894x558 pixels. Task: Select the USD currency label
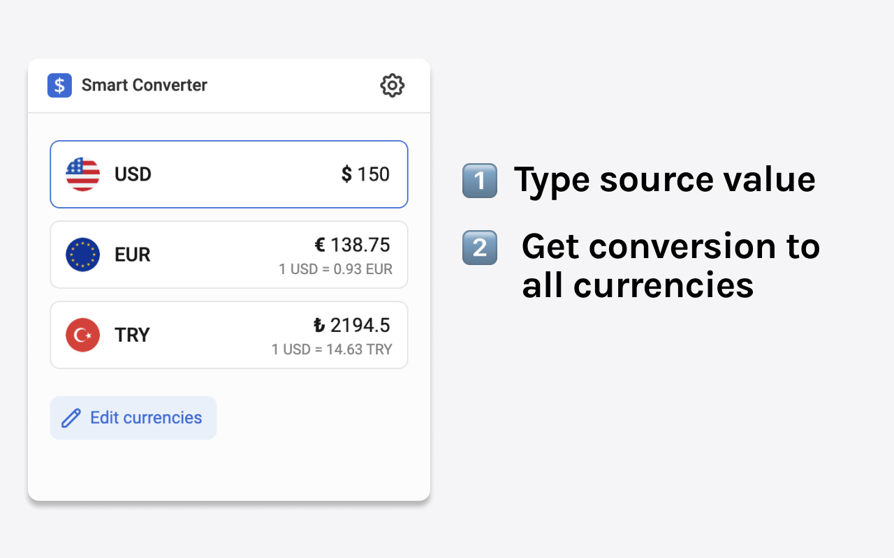(x=133, y=174)
